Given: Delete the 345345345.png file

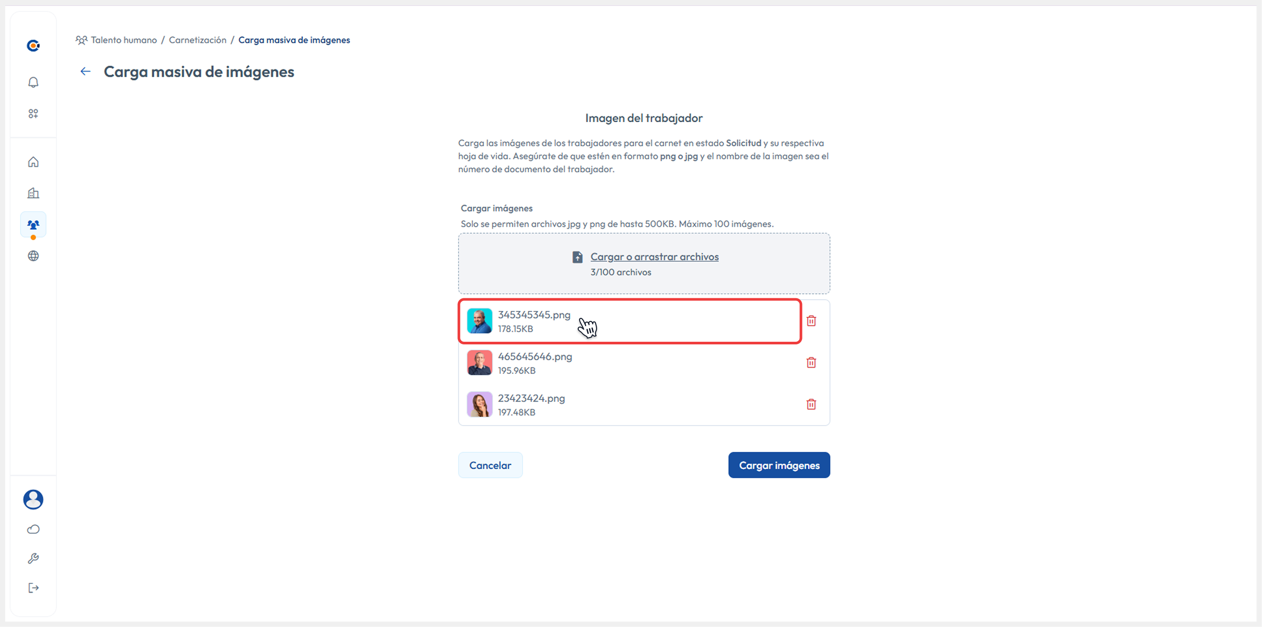Looking at the screenshot, I should point(811,321).
